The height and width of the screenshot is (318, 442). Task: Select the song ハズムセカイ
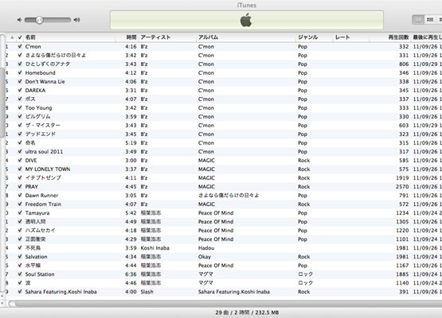pyautogui.click(x=41, y=231)
